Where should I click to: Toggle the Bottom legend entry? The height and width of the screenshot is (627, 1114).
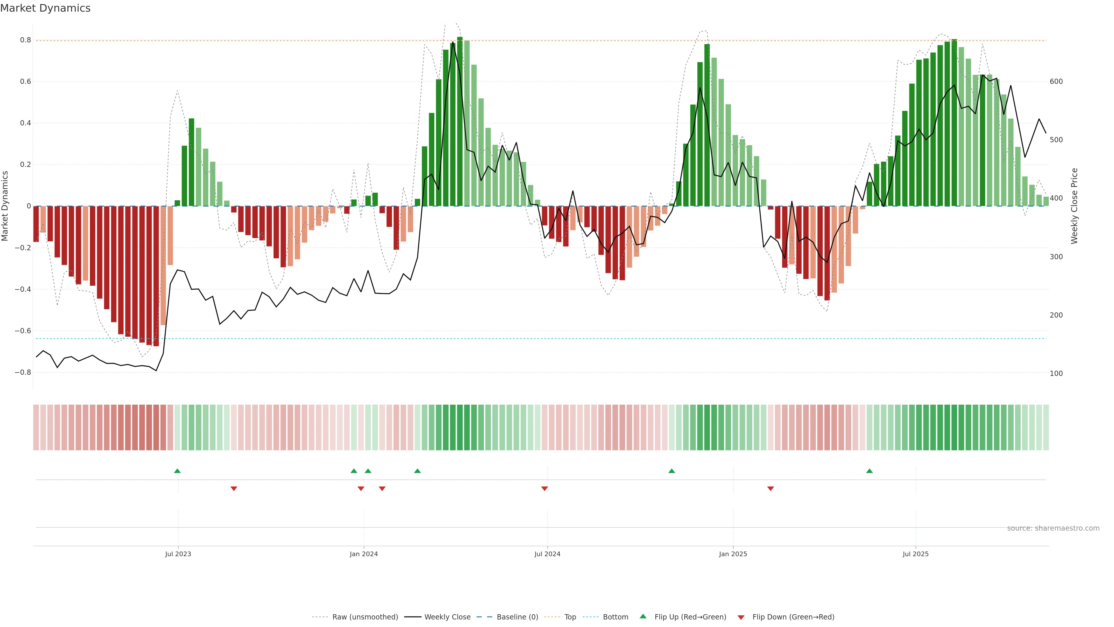click(x=615, y=617)
